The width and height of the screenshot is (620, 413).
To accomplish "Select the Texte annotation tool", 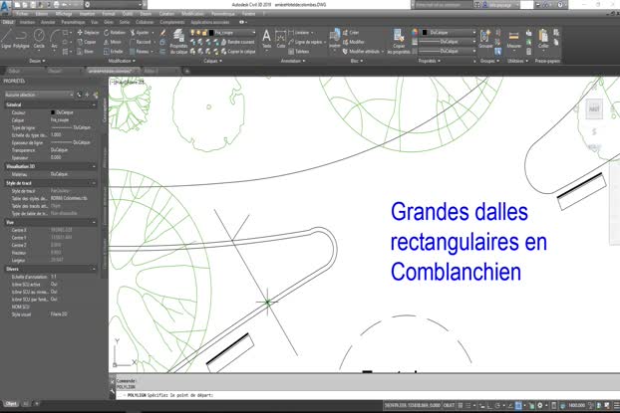I will point(267,39).
